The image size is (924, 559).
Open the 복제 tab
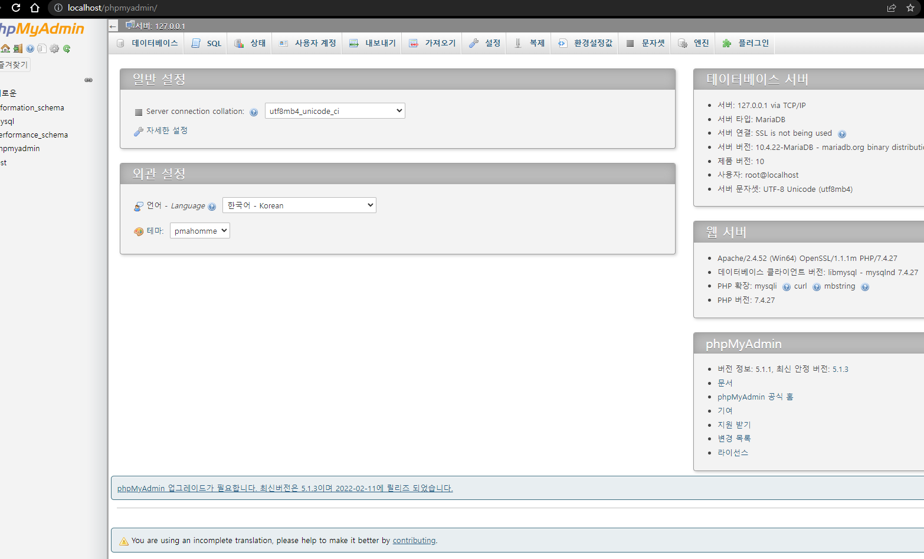pos(529,43)
